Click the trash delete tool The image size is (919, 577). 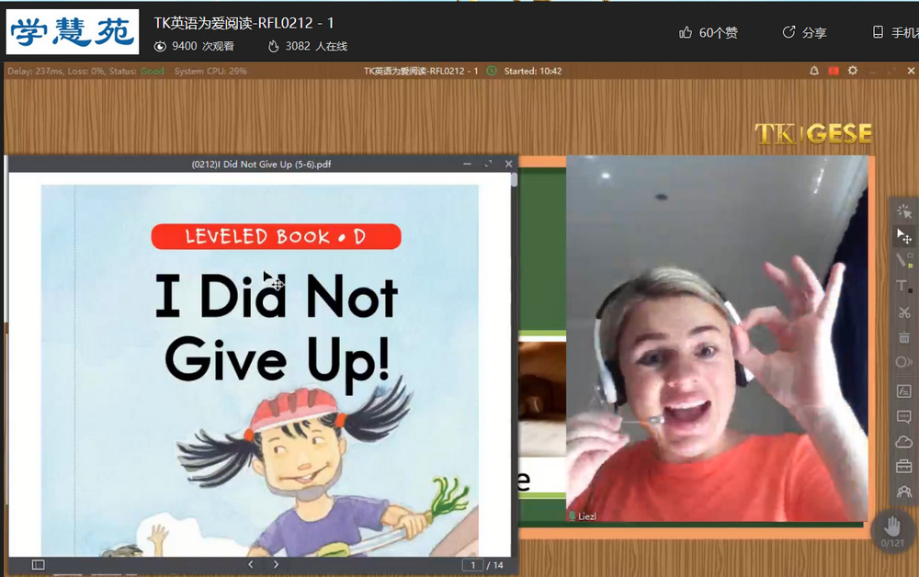903,337
